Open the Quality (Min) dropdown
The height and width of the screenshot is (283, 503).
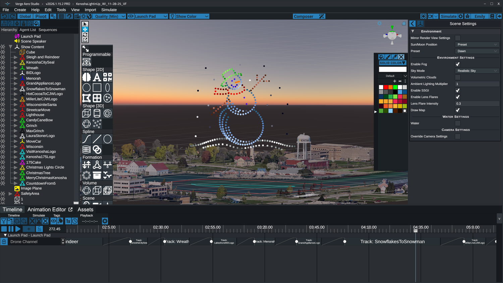tap(110, 16)
